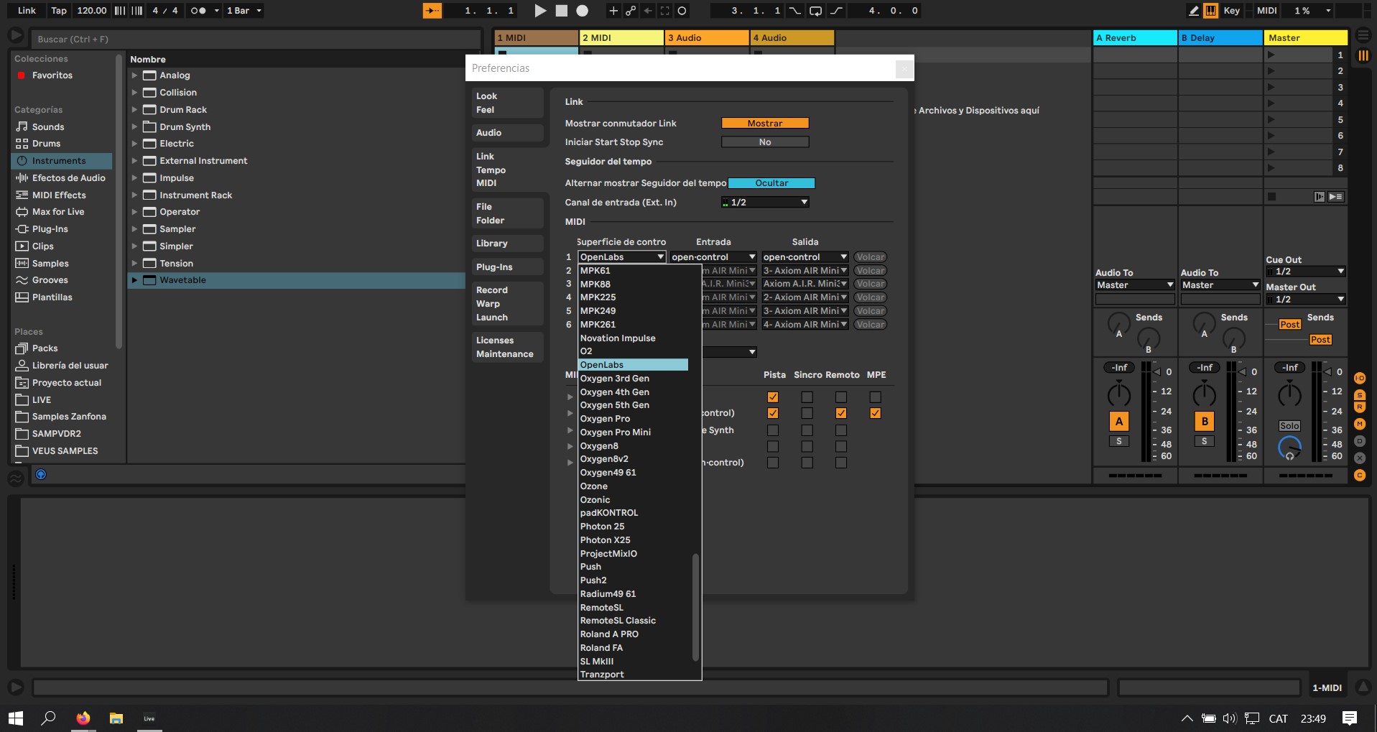Open Windows notification center
Image resolution: width=1377 pixels, height=732 pixels.
[1350, 718]
